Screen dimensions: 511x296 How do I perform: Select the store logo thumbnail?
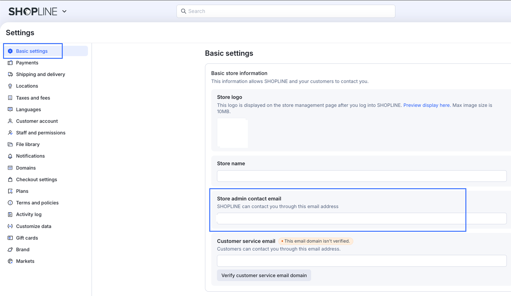pyautogui.click(x=232, y=133)
